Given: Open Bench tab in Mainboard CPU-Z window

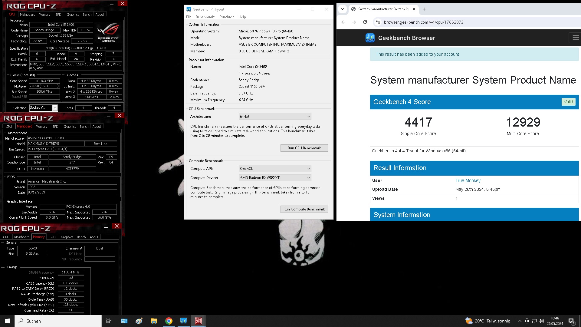Looking at the screenshot, I should (x=84, y=127).
